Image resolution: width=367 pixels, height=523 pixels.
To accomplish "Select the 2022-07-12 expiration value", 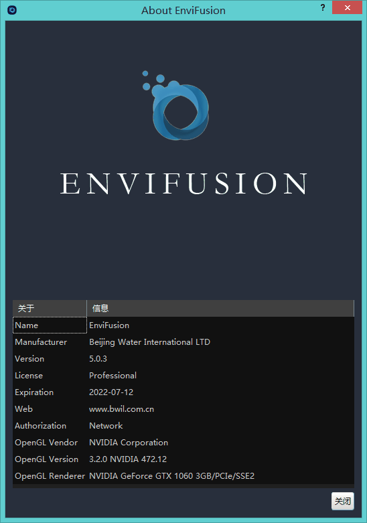I will coord(220,392).
